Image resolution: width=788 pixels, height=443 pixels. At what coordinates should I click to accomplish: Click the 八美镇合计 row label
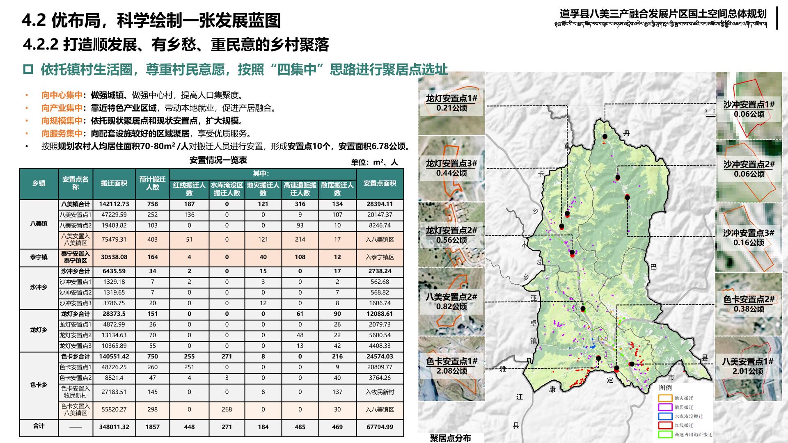[x=76, y=204]
